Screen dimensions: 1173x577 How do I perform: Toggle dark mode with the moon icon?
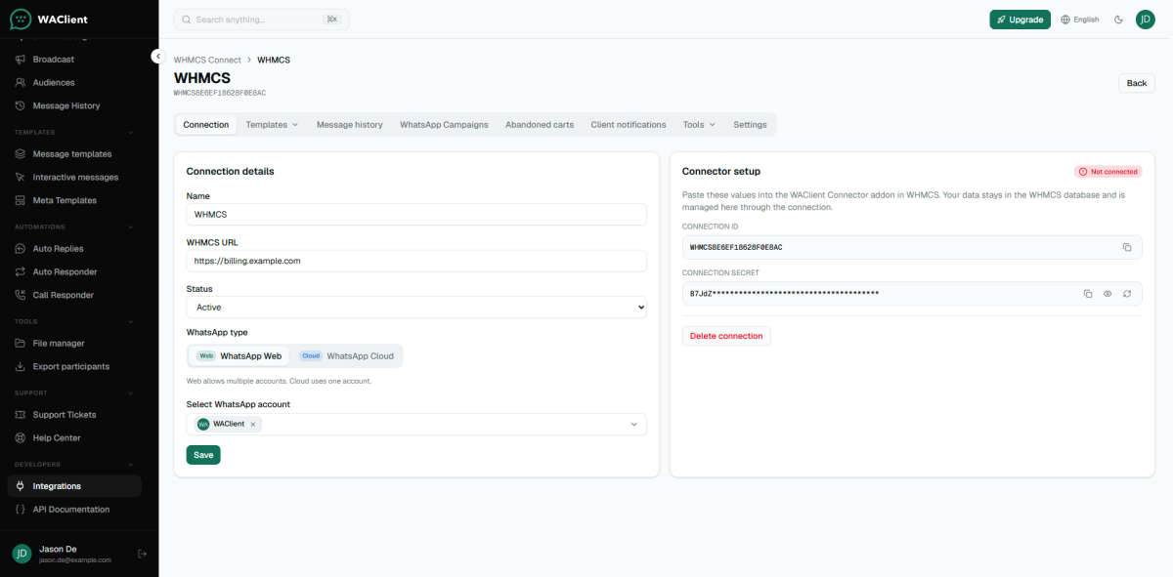[x=1118, y=20]
